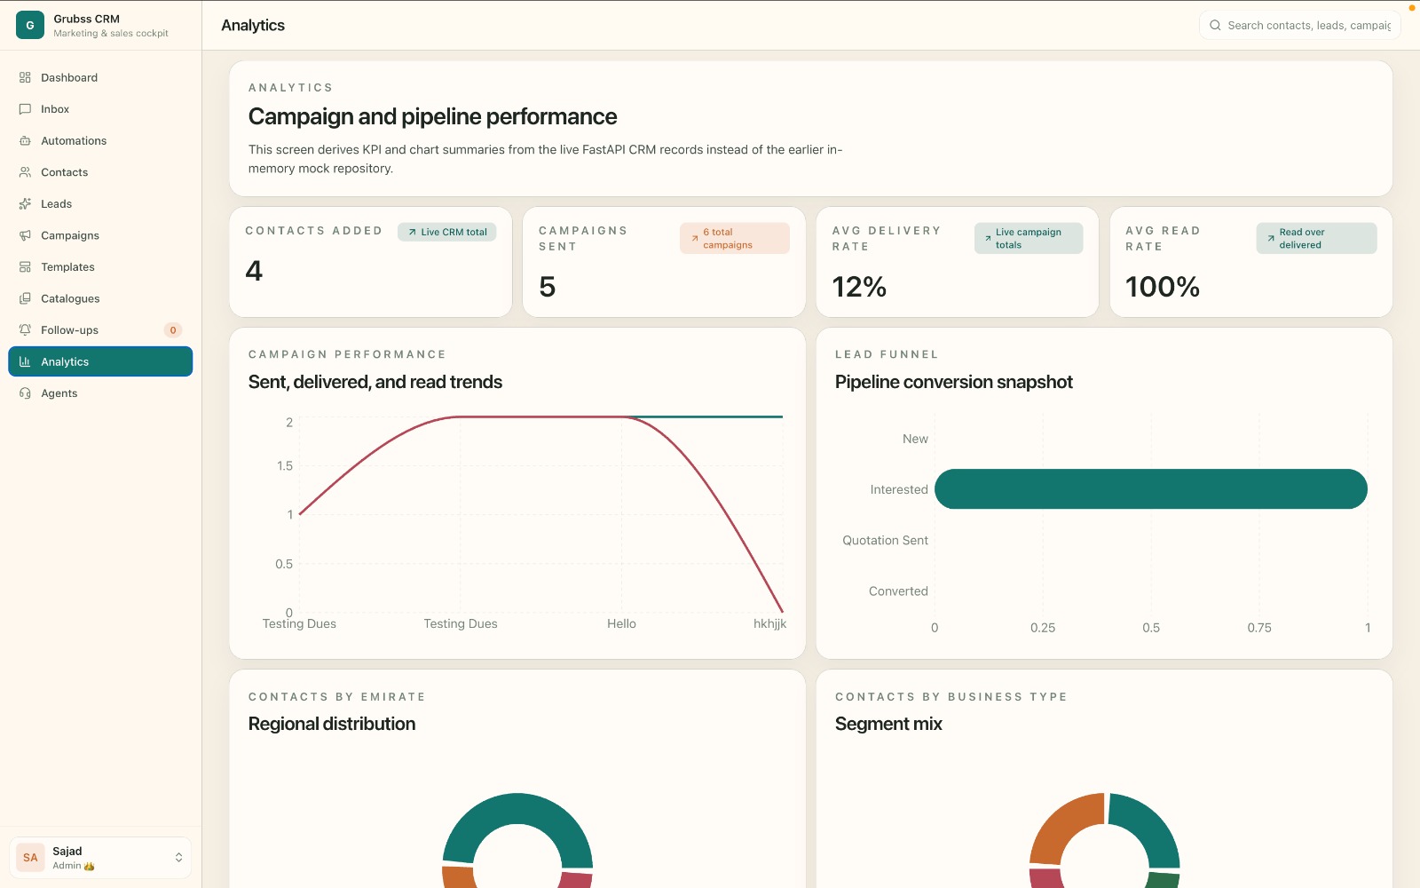Click the Leads sparkle icon

tap(25, 203)
